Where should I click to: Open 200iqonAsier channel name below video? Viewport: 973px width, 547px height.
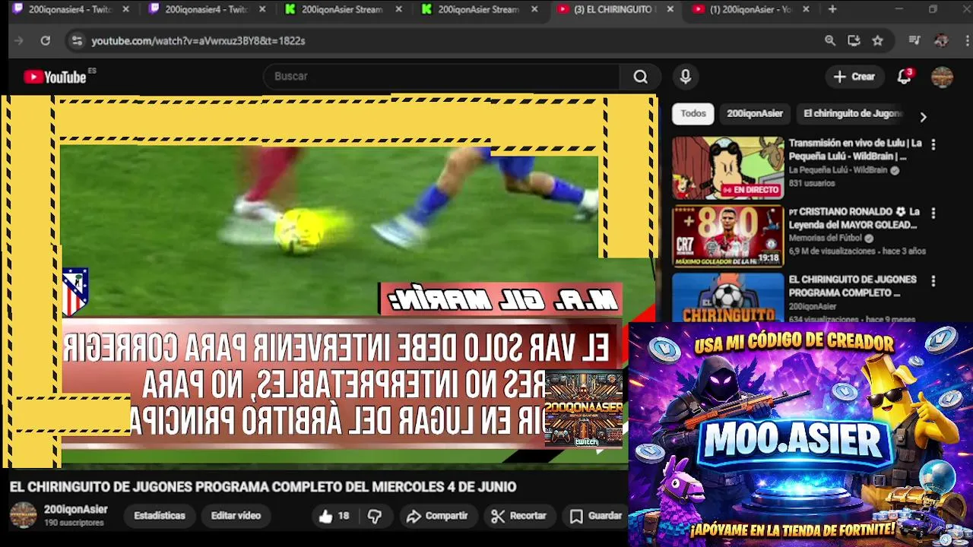(76, 510)
